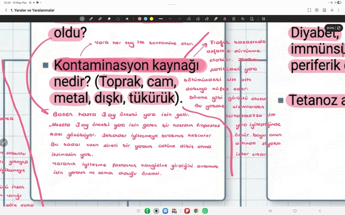The image size is (345, 215).
Task: Add a new page with plus icon
Action: 332,10
